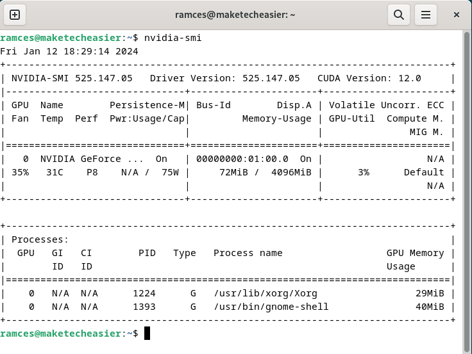Viewport: 472px width, 354px height.
Task: Click the Bus-Id column header
Action: [214, 105]
